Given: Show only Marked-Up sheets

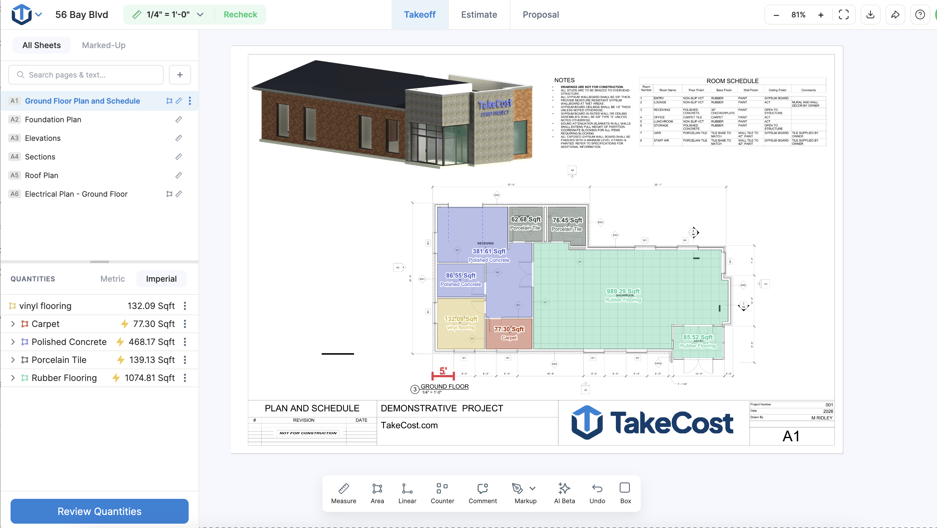Looking at the screenshot, I should point(104,45).
